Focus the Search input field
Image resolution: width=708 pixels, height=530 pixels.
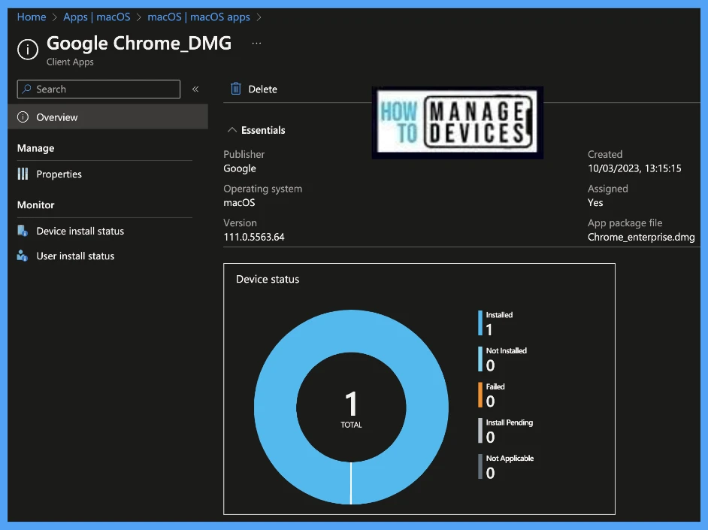point(98,89)
